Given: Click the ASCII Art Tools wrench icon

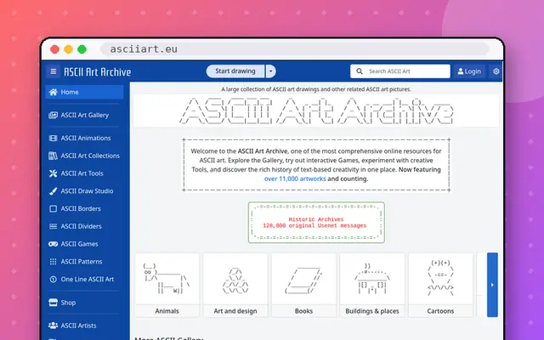Looking at the screenshot, I should pos(53,173).
